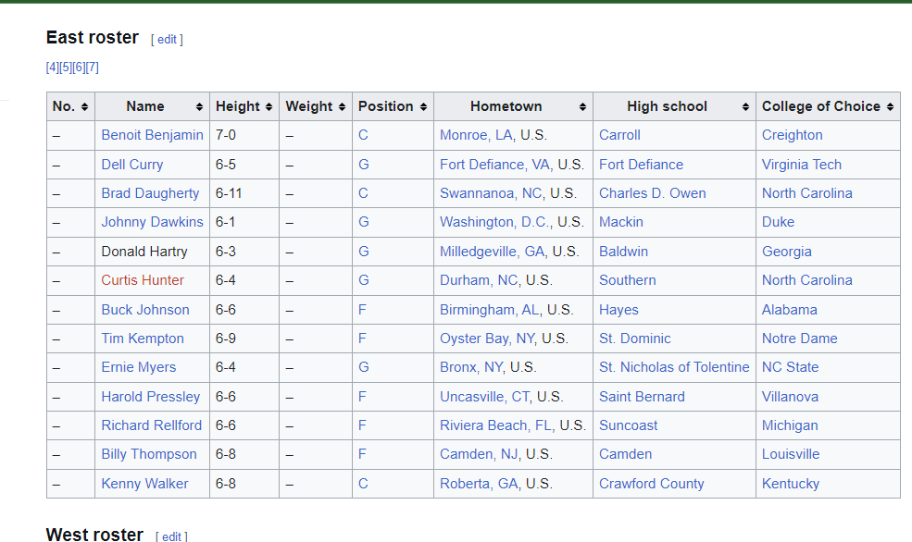
Task: Open NC State college link
Action: [x=791, y=368]
